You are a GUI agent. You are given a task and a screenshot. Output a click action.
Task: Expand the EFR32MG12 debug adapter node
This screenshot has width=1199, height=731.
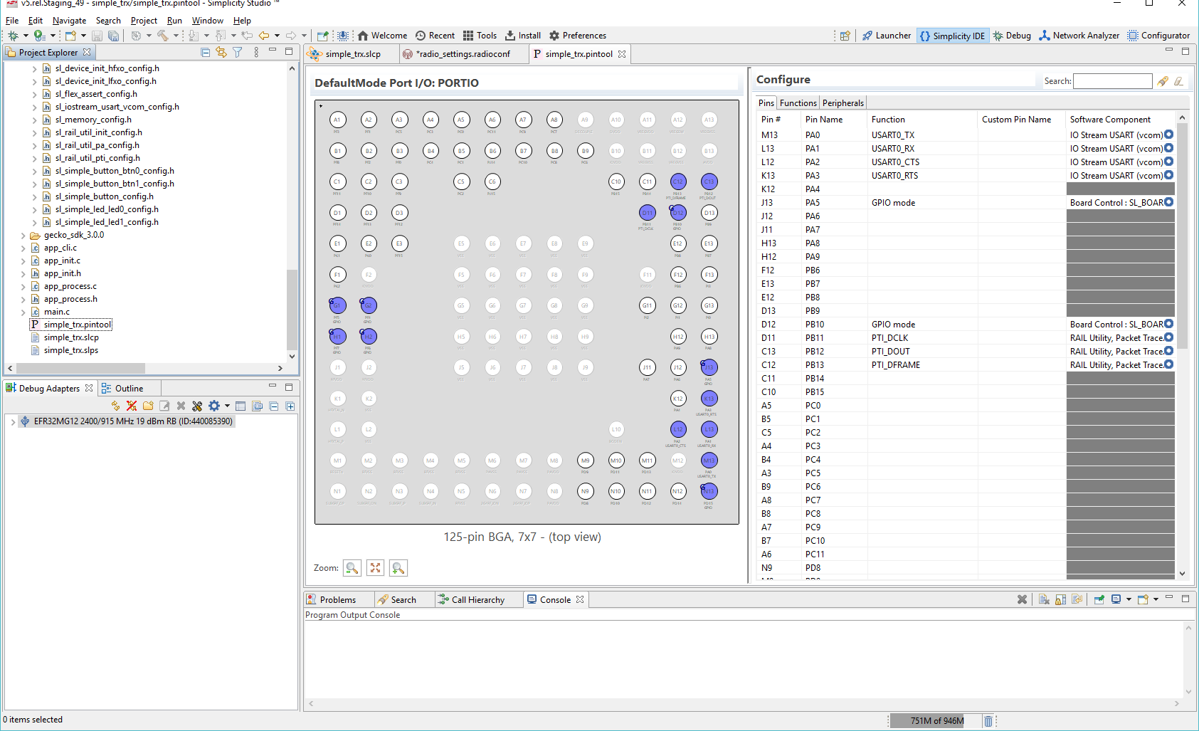pyautogui.click(x=13, y=421)
